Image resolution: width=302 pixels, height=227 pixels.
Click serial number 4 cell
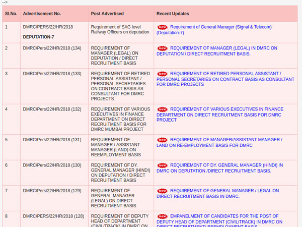[x=11, y=119]
